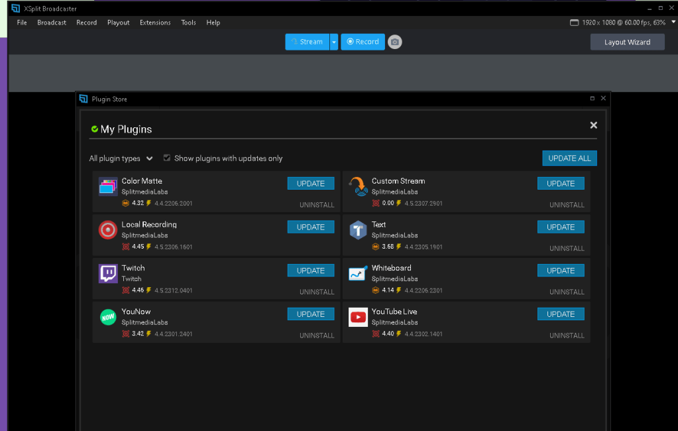Click the 1920 x 1080 resolution text
The width and height of the screenshot is (678, 431).
(x=598, y=23)
